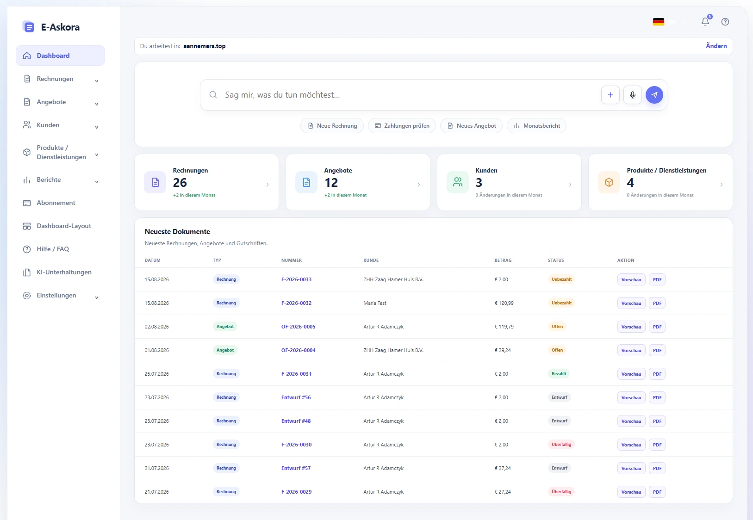Click the German flag language icon
This screenshot has width=753, height=520.
point(659,22)
